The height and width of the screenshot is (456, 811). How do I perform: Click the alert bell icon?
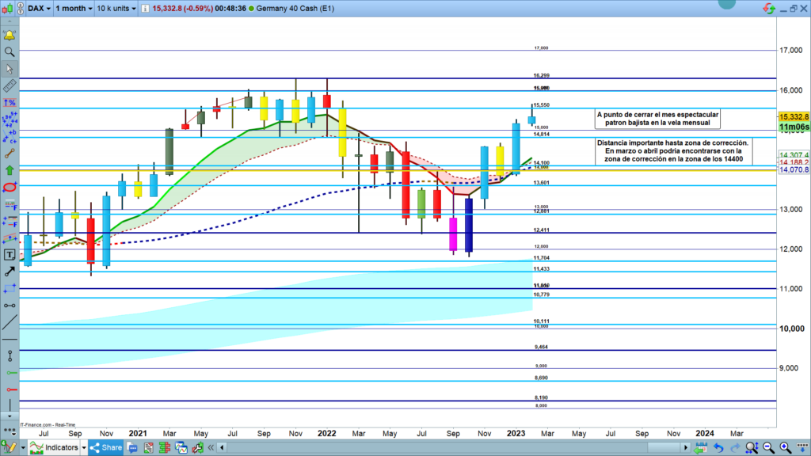point(10,36)
